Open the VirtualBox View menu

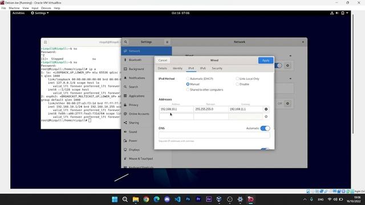(26, 8)
